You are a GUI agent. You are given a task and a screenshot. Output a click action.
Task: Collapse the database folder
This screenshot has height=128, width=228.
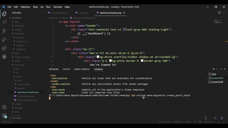[19, 34]
